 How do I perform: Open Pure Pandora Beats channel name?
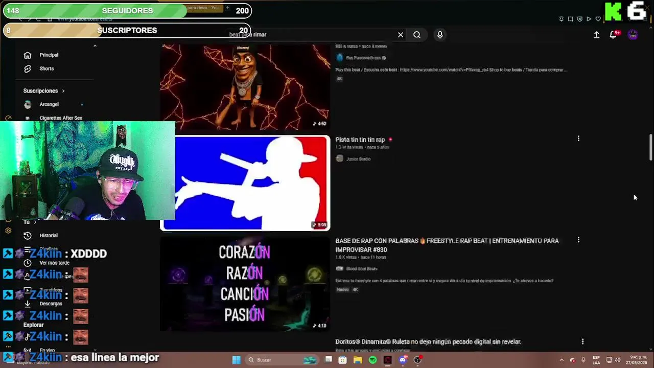[x=363, y=58]
